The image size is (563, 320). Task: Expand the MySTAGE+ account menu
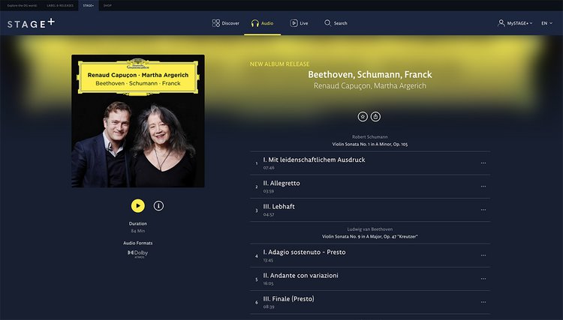pos(515,23)
